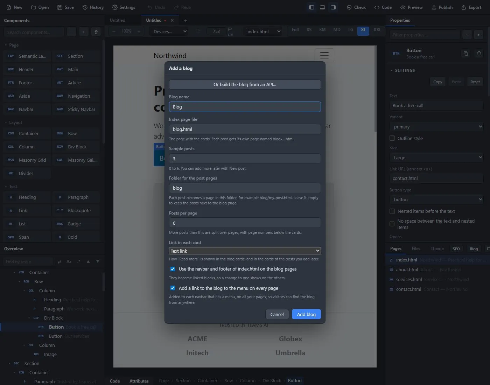Click the New file icon in toolbar

14,7
